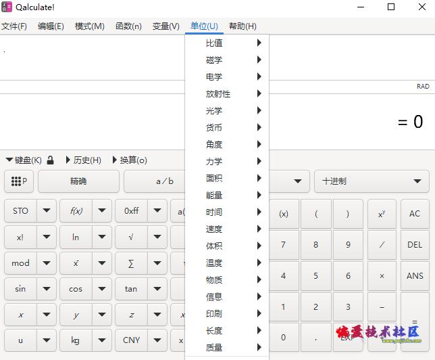The image size is (435, 360).
Task: Open the 十进制 number base dropdown
Action: [x=372, y=181]
